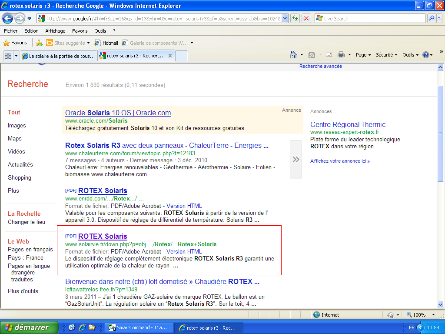Click the printer icon in command bar
The image size is (445, 334).
coord(341,55)
